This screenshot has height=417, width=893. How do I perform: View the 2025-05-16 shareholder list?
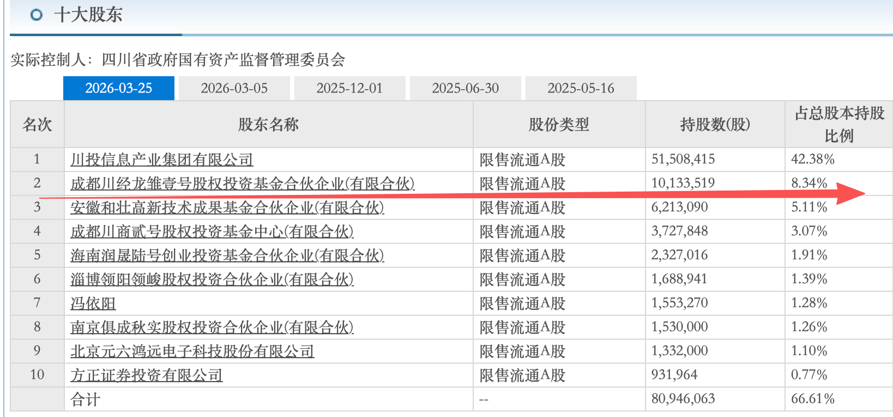(581, 88)
